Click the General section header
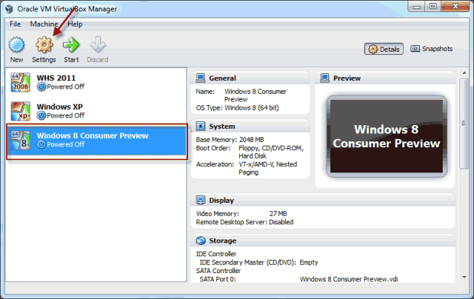Image resolution: width=474 pixels, height=299 pixels. click(250, 78)
